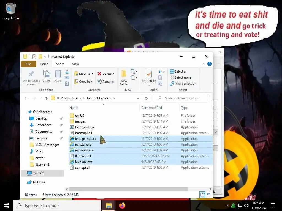This screenshot has width=282, height=211.
Task: Click the Cut scissors icon
Action: pos(67,72)
